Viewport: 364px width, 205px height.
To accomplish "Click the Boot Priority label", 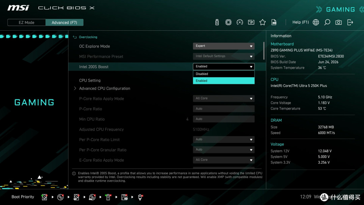I will pos(23,197).
